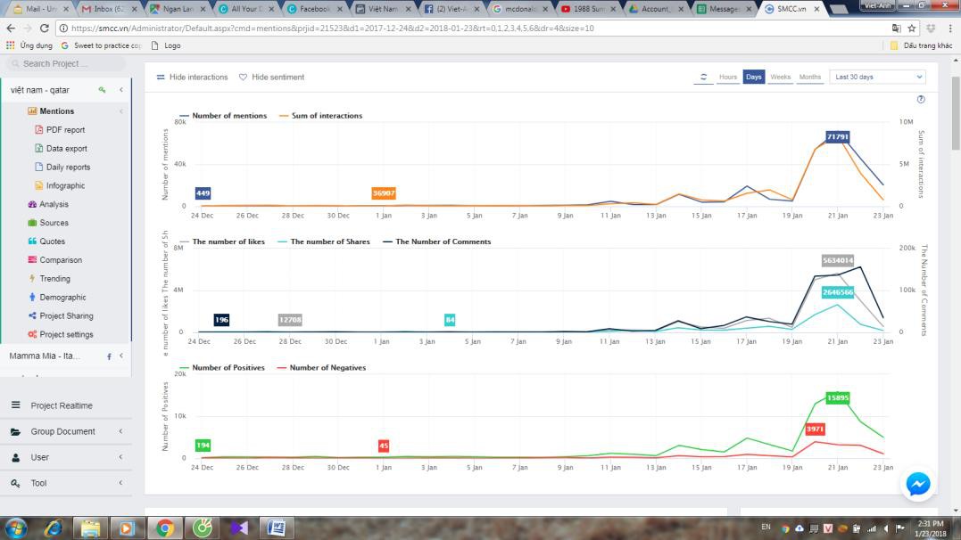Toggle Hide interactions

192,78
